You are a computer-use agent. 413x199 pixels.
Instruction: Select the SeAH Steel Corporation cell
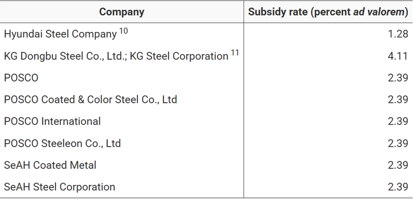[x=59, y=187]
